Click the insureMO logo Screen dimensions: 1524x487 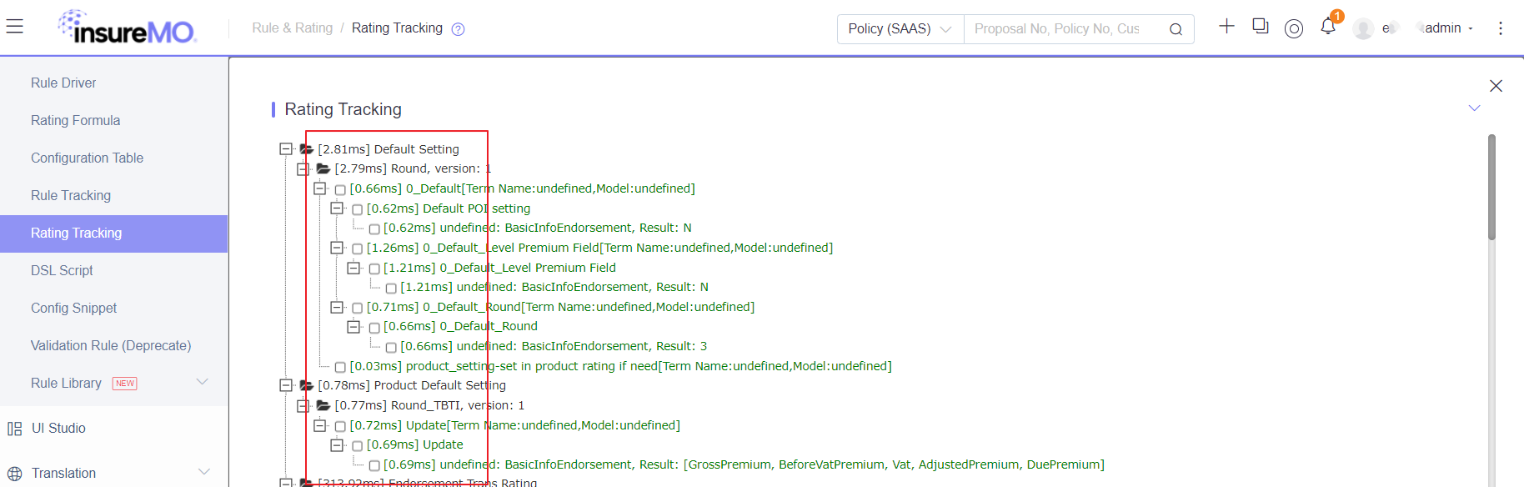click(x=127, y=28)
